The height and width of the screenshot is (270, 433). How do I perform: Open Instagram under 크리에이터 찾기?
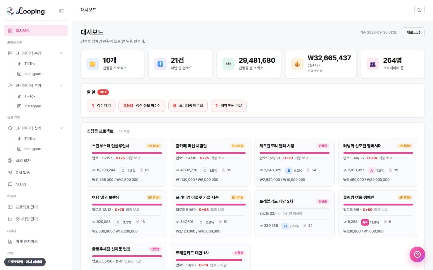[x=41, y=149]
